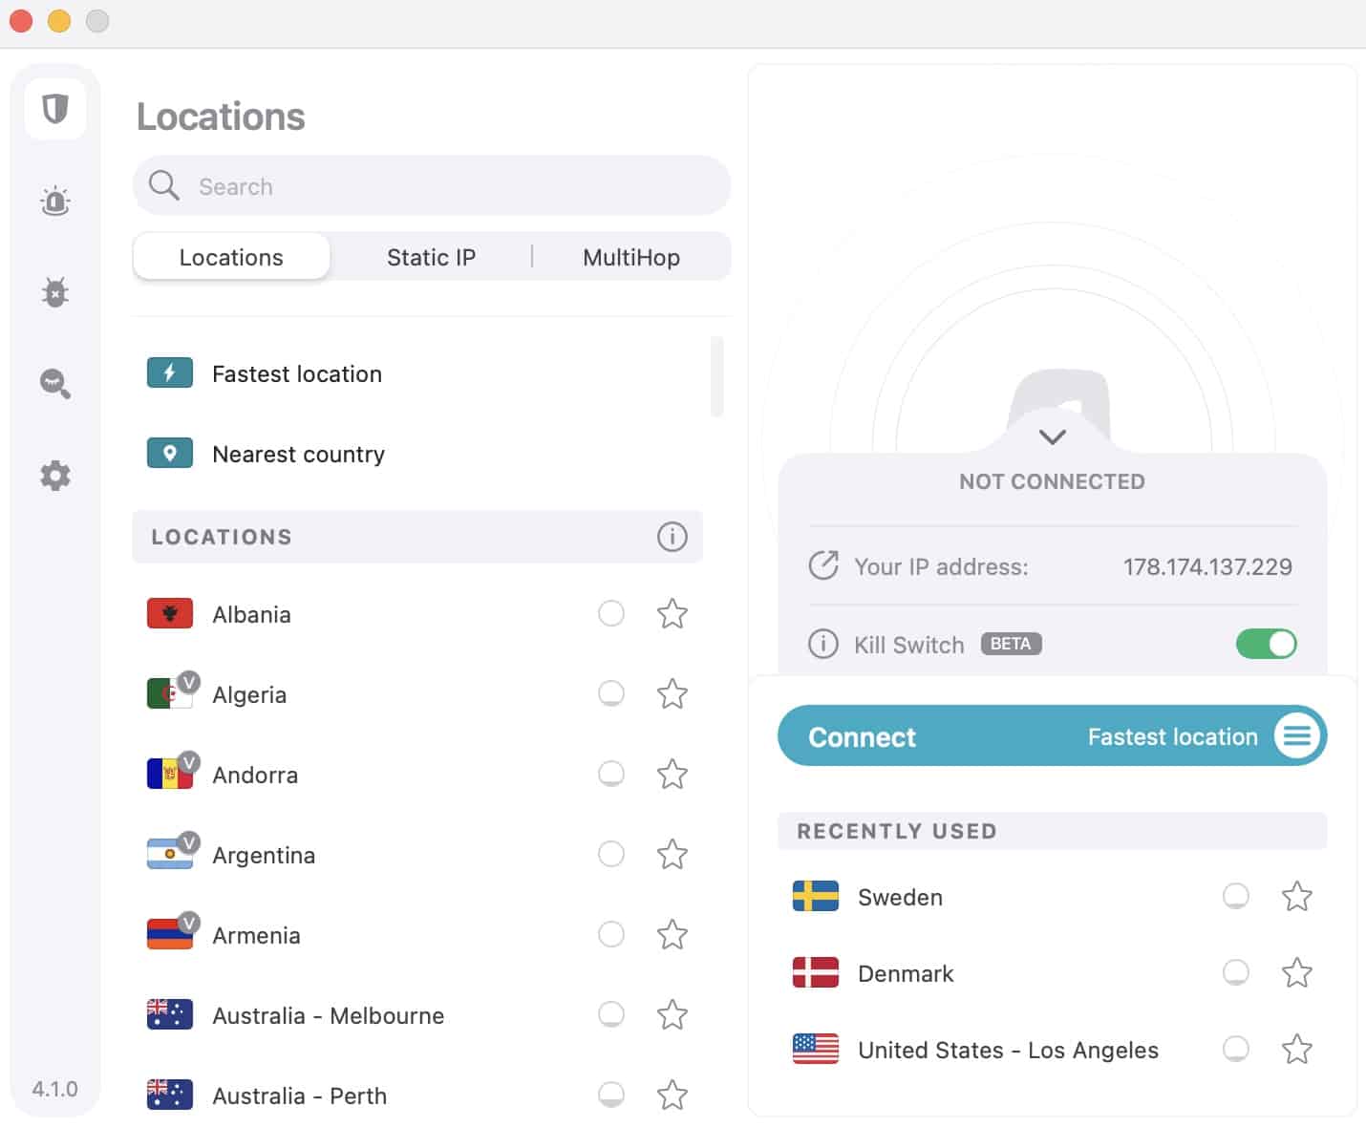This screenshot has height=1127, width=1366.
Task: Click the search magnifier icon in Locations
Action: tap(164, 185)
